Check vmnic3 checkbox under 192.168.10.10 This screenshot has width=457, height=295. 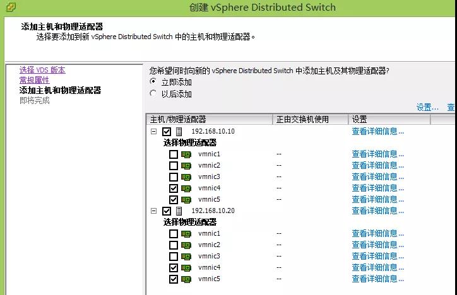point(174,177)
